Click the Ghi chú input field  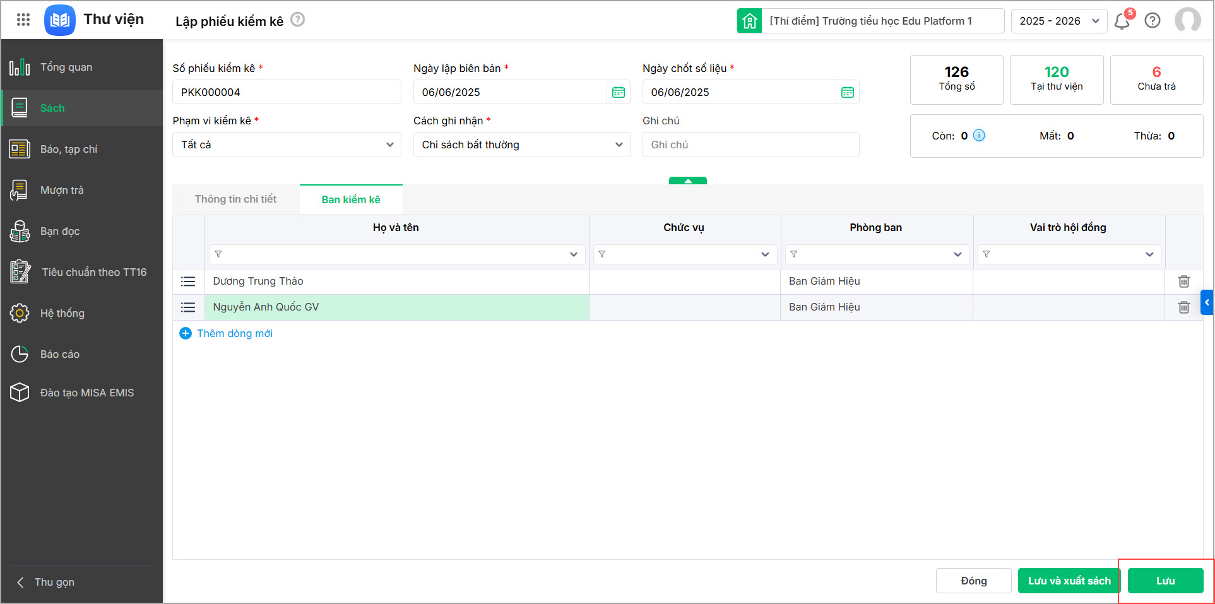[x=750, y=145]
